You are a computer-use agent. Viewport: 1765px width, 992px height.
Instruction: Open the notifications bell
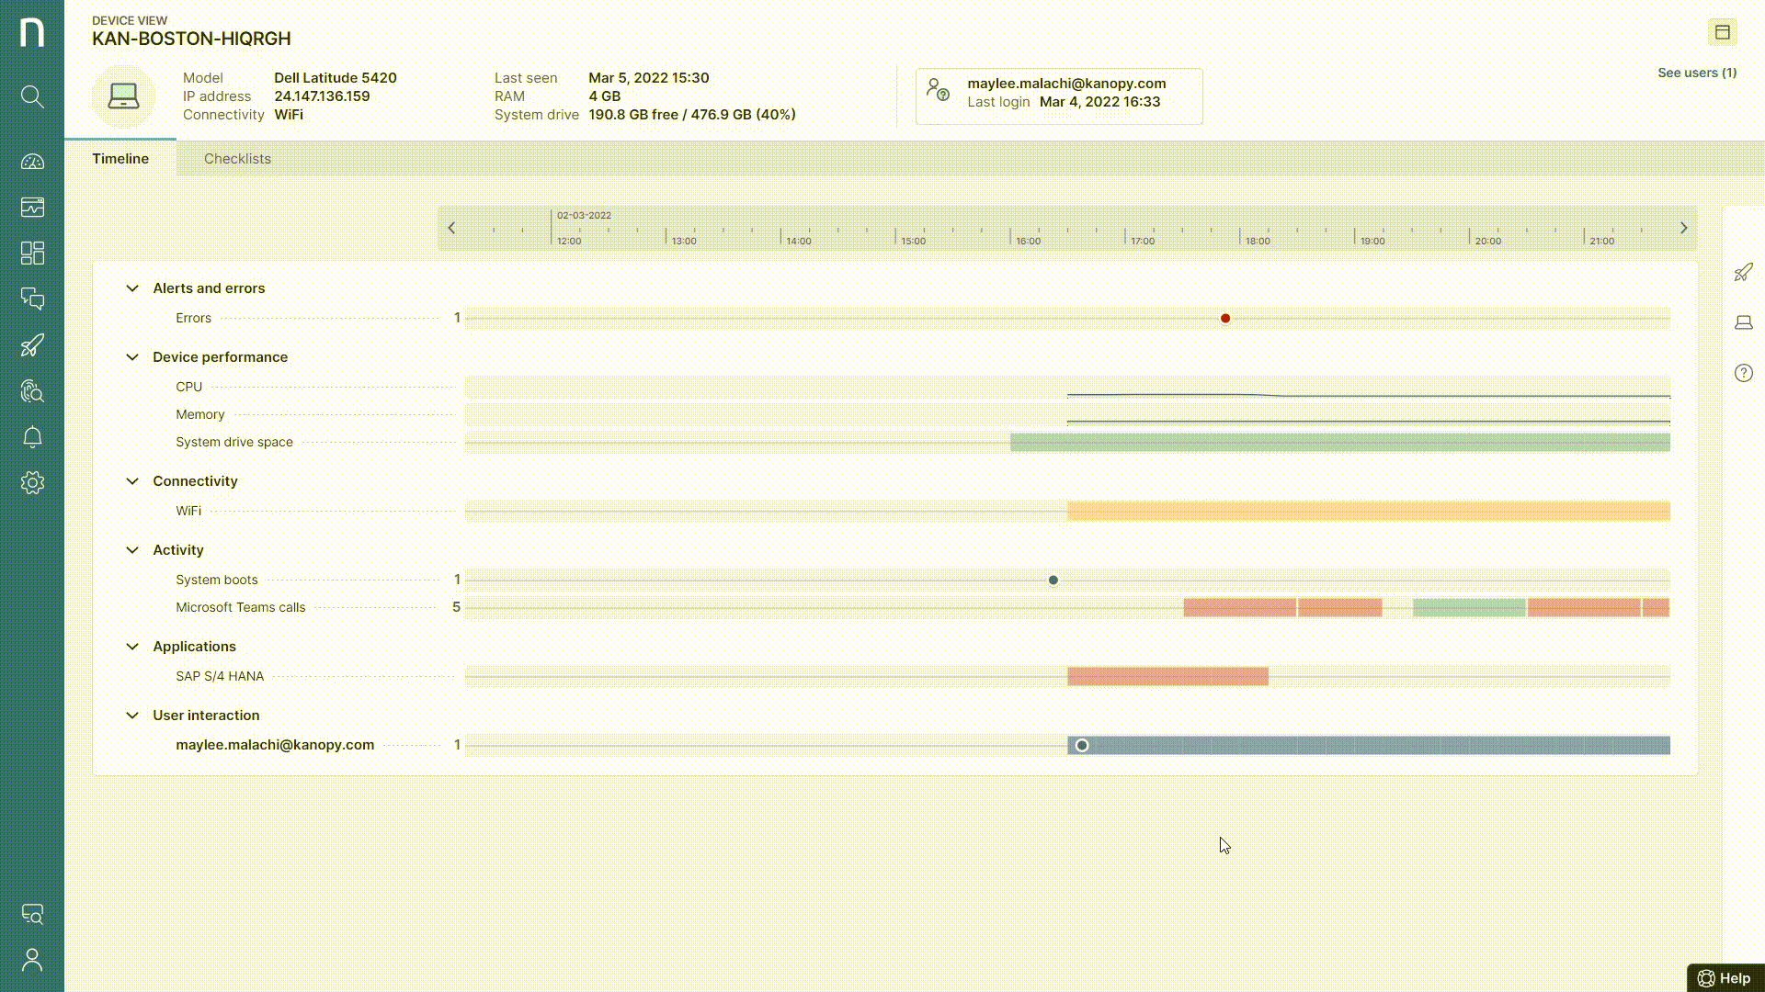point(32,437)
